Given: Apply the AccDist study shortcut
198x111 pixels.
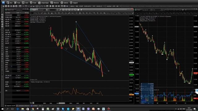Looking at the screenshot, I should pos(109,6).
